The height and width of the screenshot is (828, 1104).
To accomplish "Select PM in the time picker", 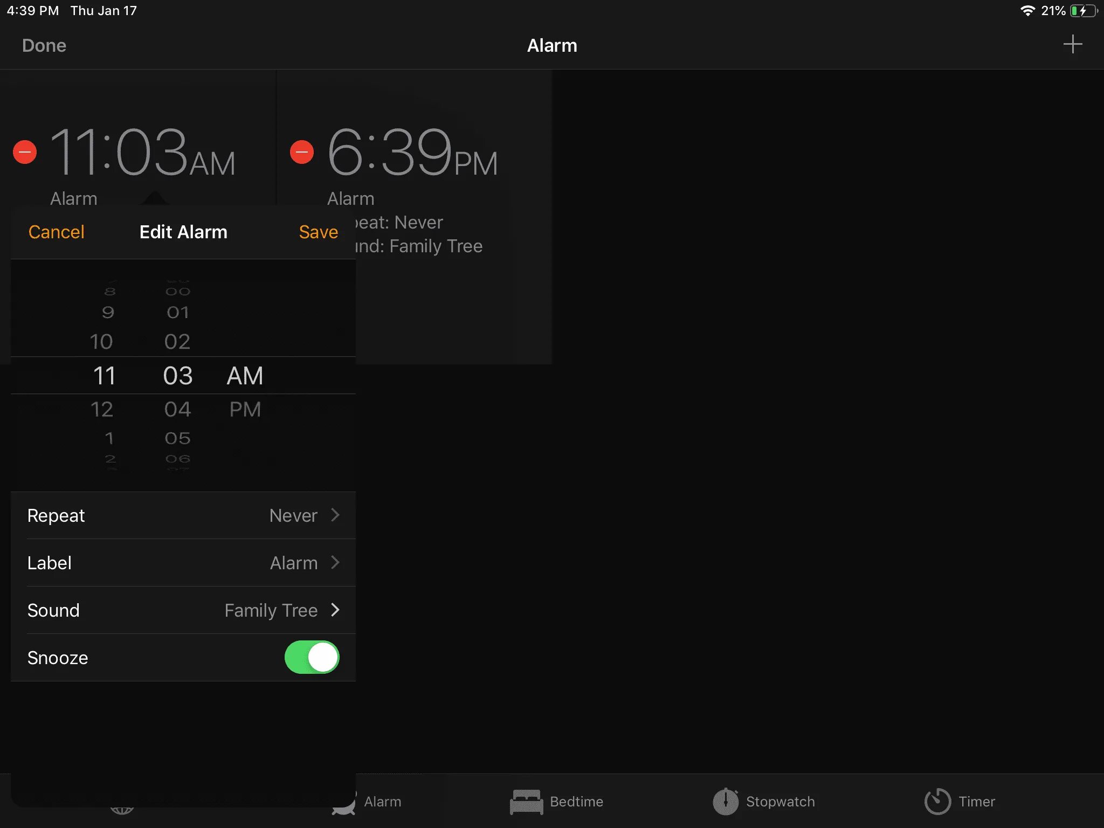I will point(245,409).
